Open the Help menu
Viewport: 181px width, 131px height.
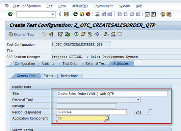click(x=139, y=6)
